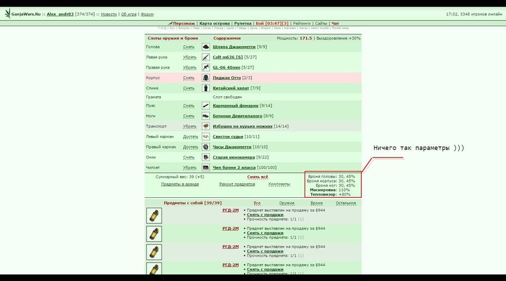Click the Карманный фонарик flashlight icon
The height and width of the screenshot is (281, 506).
[206, 105]
